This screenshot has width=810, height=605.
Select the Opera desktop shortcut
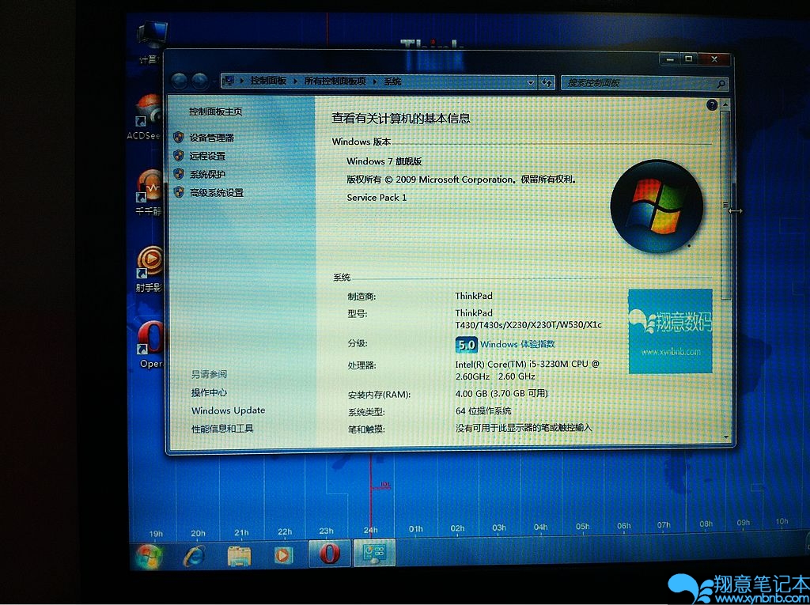coord(151,345)
